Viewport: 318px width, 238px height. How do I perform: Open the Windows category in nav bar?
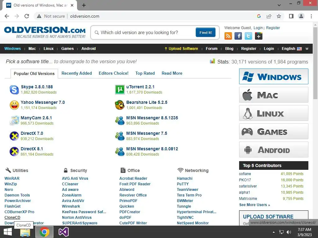pyautogui.click(x=12, y=49)
